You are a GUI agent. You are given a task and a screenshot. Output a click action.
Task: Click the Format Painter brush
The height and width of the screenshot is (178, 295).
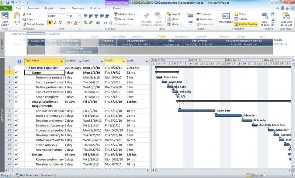coord(33,24)
